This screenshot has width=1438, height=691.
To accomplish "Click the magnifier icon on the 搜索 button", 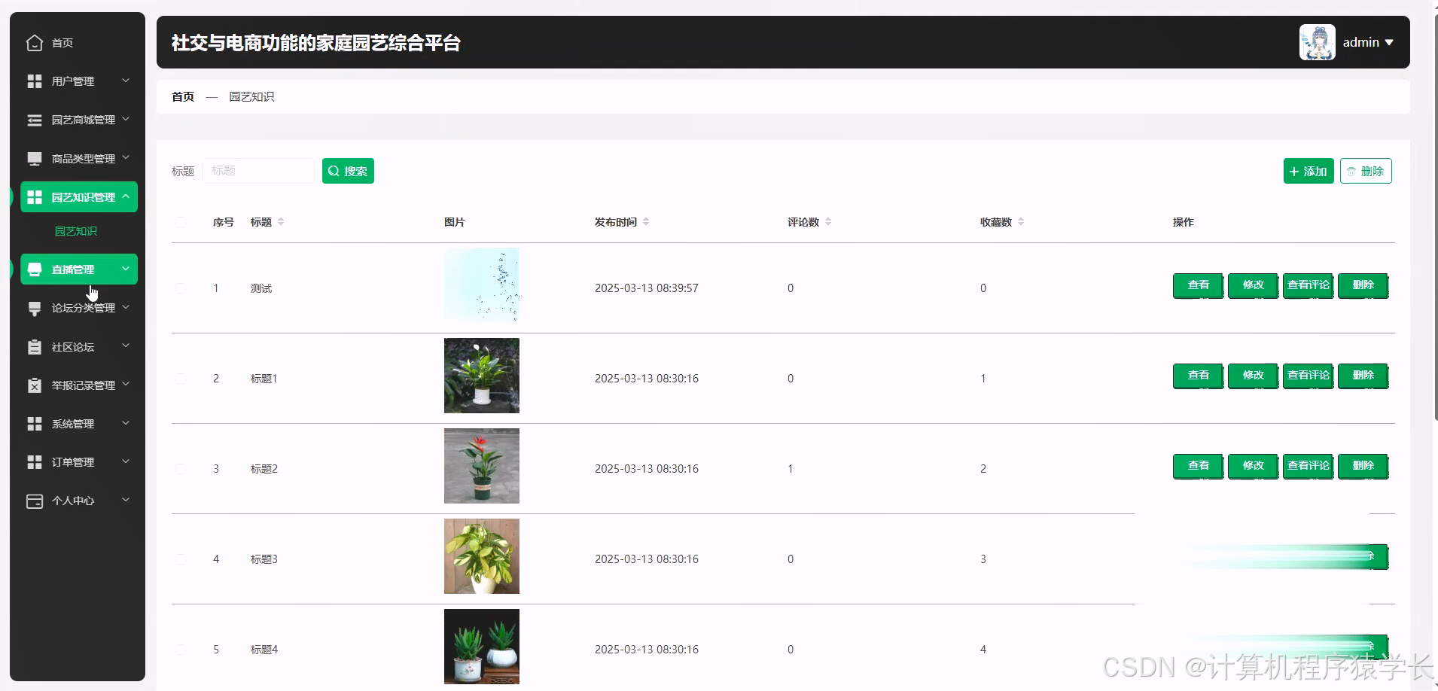I will 334,171.
